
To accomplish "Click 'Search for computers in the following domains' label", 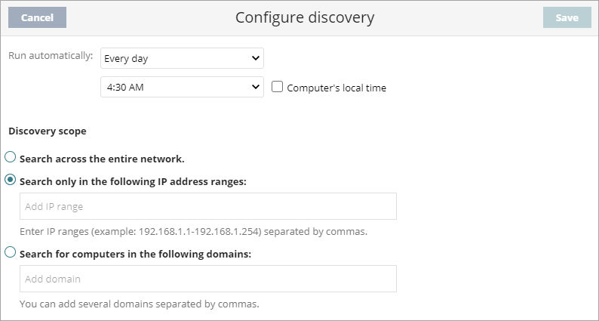I will tap(135, 254).
